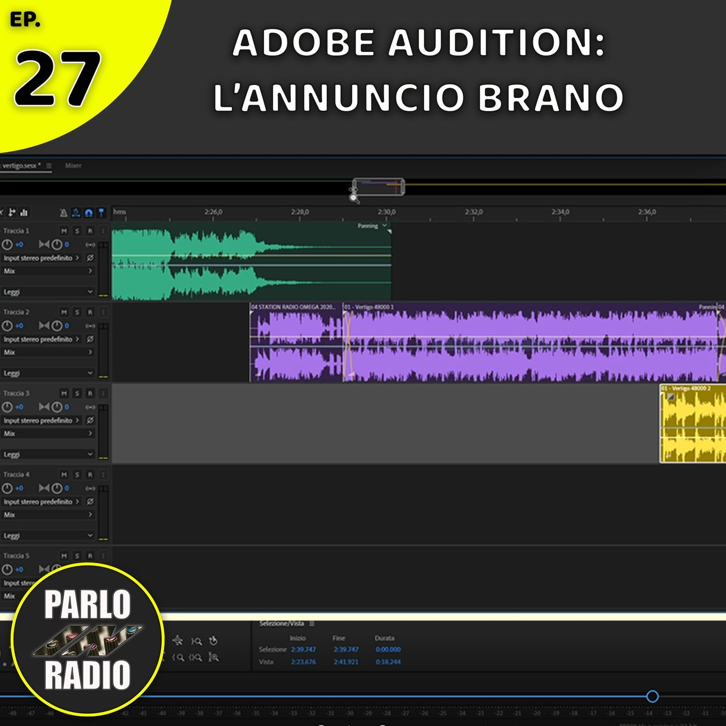The image size is (726, 726).
Task: Mute Traccia 2 with the M button
Action: [64, 312]
